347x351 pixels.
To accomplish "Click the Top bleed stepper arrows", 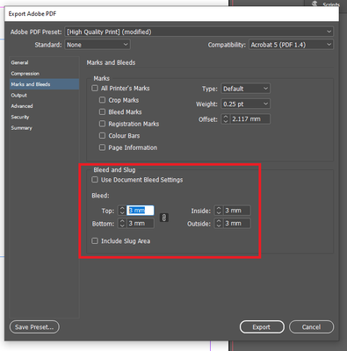I will (x=122, y=211).
